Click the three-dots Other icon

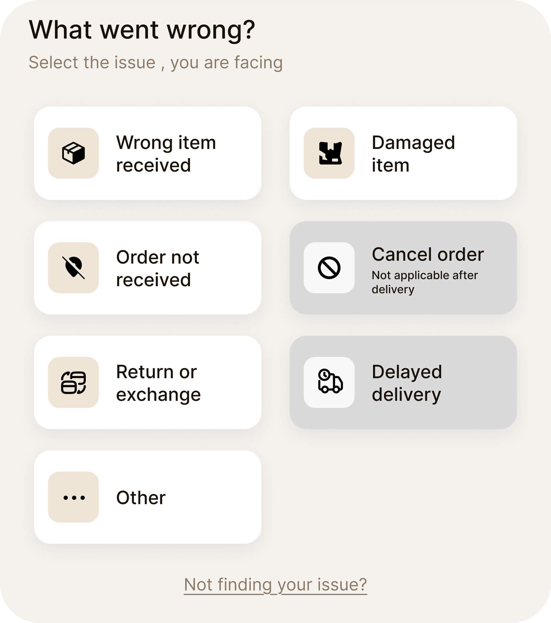click(x=74, y=498)
